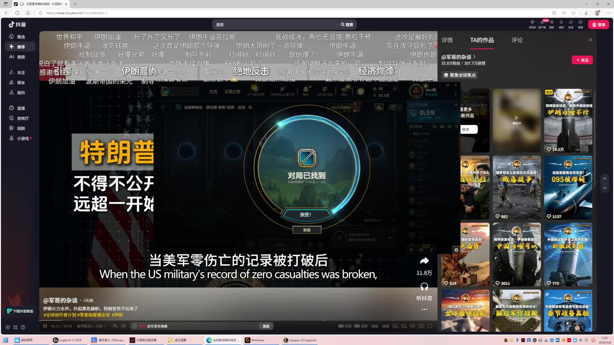
Task: Open 直播 live in left sidebar
Action: [21, 108]
